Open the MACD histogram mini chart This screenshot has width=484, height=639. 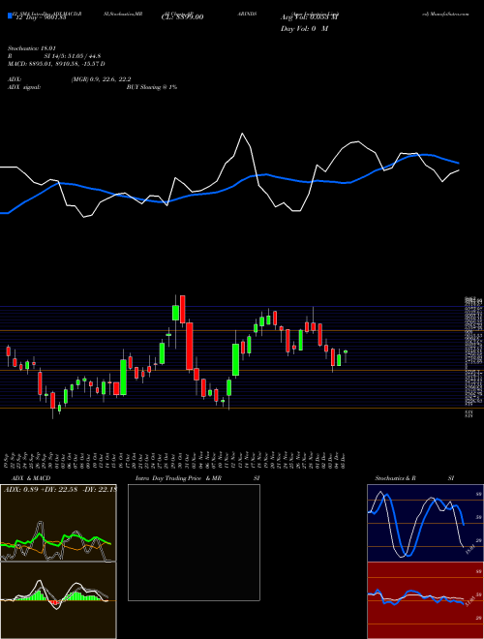tap(58, 600)
